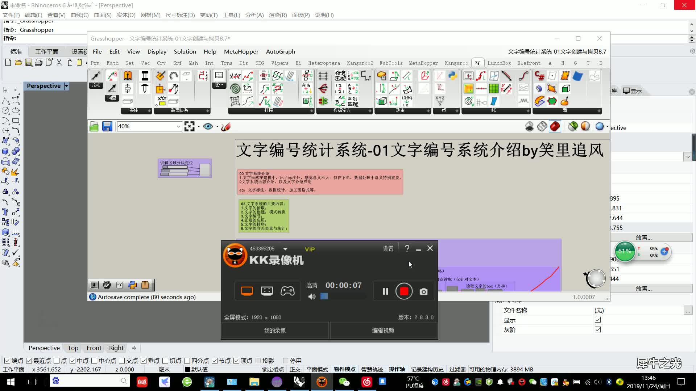Pause the KK recorder recording
The width and height of the screenshot is (696, 391).
click(x=385, y=291)
